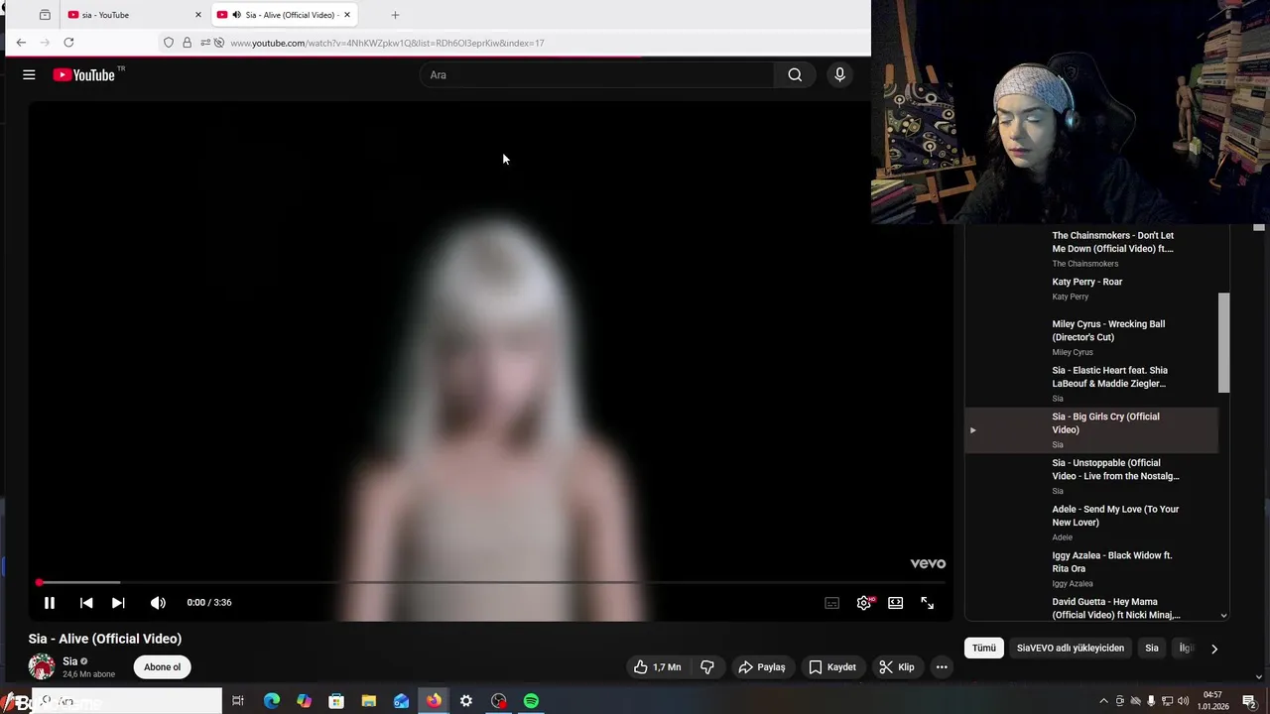Toggle subtitles/captions button
Viewport: 1270px width, 714px height.
click(x=831, y=603)
